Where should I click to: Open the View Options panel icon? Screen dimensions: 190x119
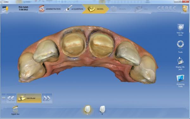click(x=180, y=27)
